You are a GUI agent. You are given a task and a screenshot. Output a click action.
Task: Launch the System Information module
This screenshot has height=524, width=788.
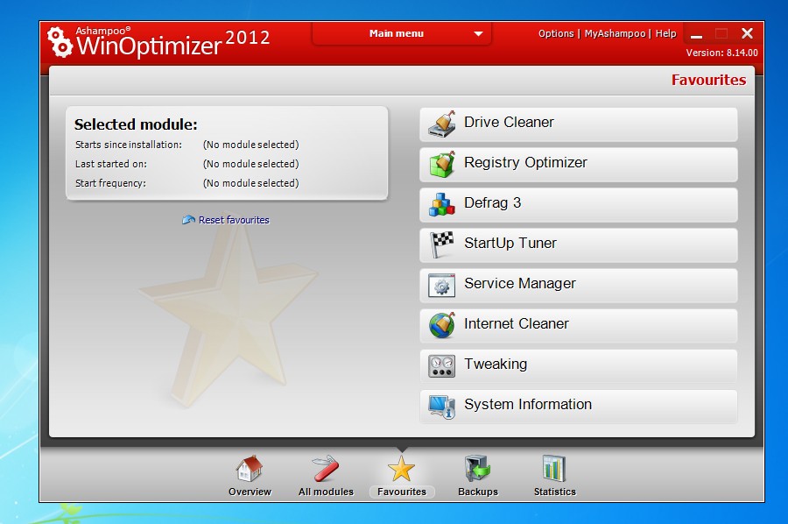(579, 407)
